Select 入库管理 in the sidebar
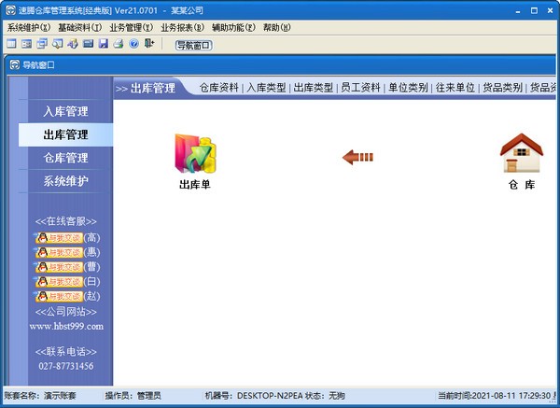The width and height of the screenshot is (560, 408). coord(65,111)
